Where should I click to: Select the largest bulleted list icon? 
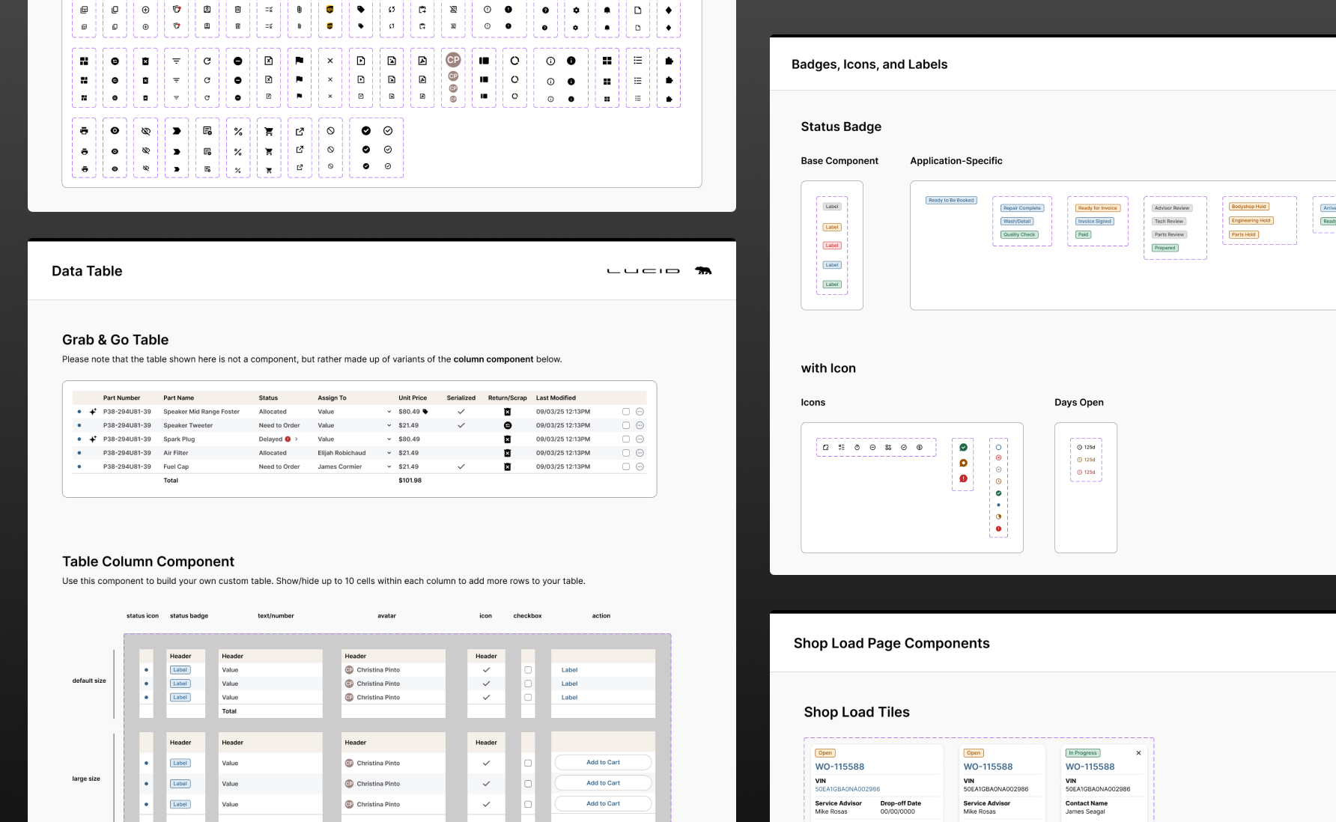pyautogui.click(x=637, y=61)
